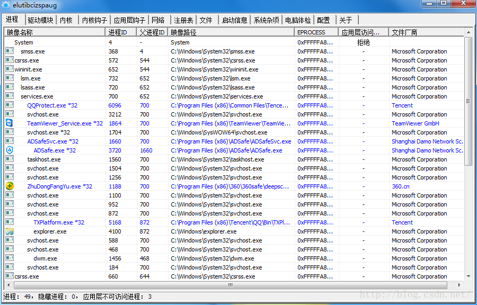The height and width of the screenshot is (305, 477).
Task: Click the taskhost.exe process icon
Action: tap(10, 159)
